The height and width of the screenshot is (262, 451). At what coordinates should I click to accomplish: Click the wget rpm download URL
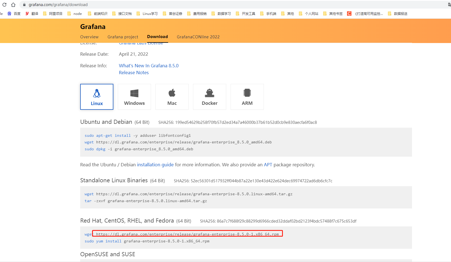click(187, 234)
